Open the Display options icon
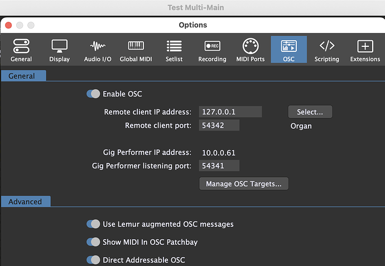The width and height of the screenshot is (385, 266). tap(59, 46)
